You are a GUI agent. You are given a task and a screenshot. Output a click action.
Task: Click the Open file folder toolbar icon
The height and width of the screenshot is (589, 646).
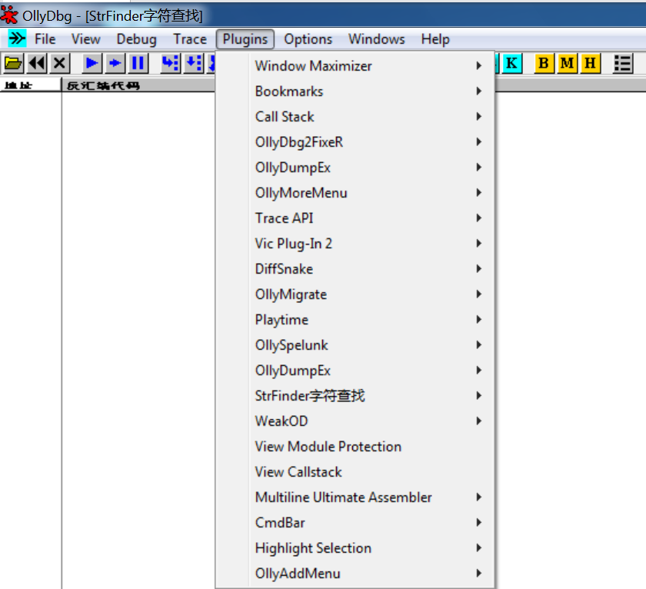pyautogui.click(x=13, y=63)
